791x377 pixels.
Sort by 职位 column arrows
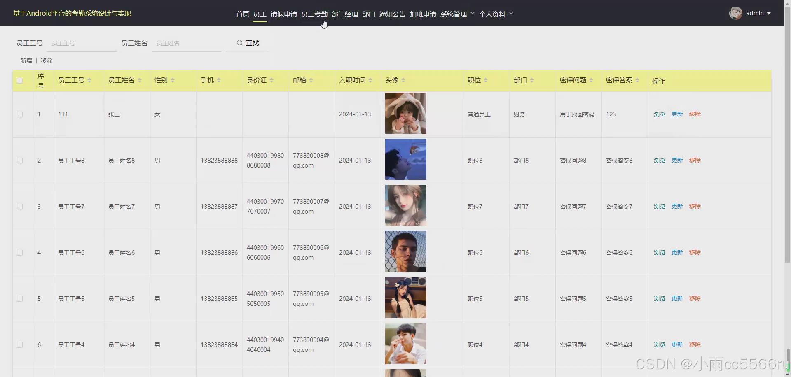[486, 80]
